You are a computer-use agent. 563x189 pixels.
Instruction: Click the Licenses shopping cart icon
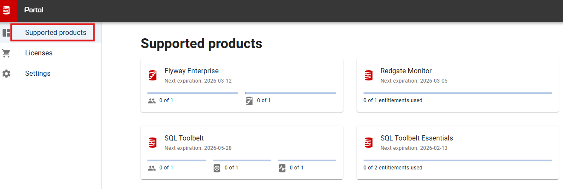click(6, 53)
